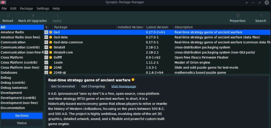Click the Get Screenshot button
271x128 pixels.
(63, 87)
